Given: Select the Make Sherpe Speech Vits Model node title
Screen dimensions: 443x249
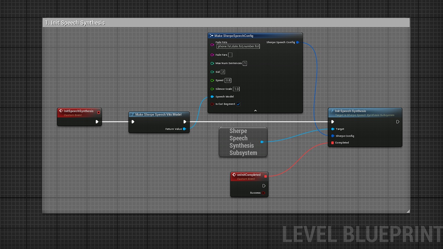Looking at the screenshot, I should tap(158, 114).
